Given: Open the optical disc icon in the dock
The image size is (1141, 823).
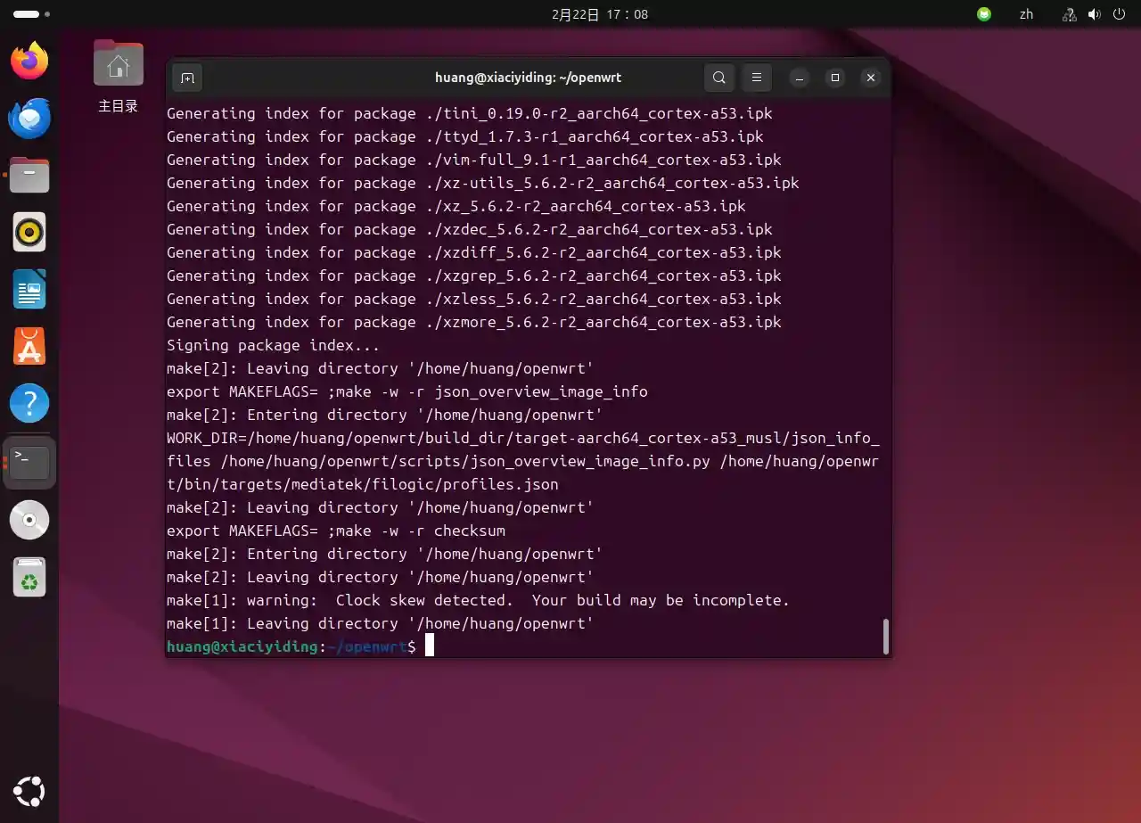Looking at the screenshot, I should 29,520.
